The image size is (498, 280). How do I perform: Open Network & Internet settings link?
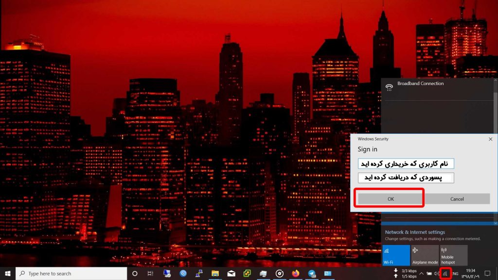415,232
